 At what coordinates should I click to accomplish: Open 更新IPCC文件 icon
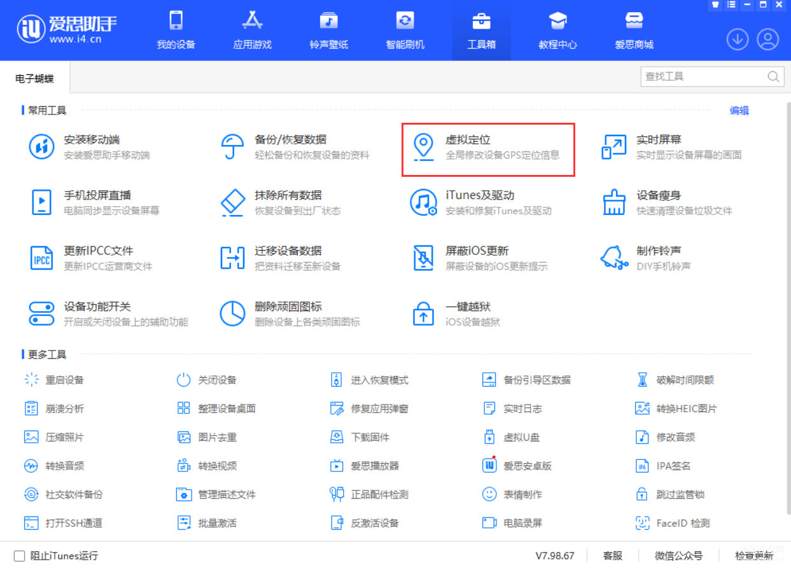pos(42,258)
